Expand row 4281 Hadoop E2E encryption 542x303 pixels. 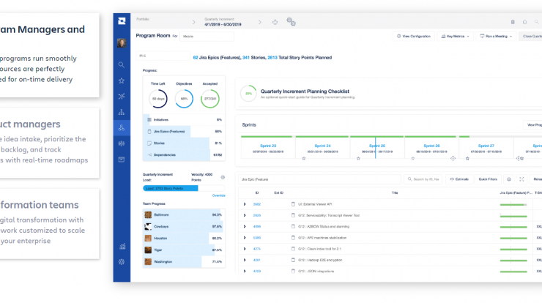click(x=245, y=260)
